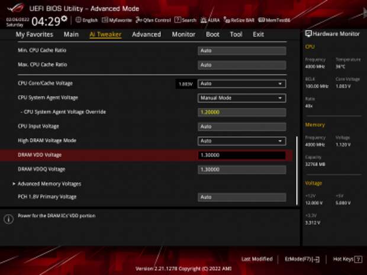Click the Hardware Monitor panel icon
Viewport: 367px width, 275px height.
tap(308, 34)
